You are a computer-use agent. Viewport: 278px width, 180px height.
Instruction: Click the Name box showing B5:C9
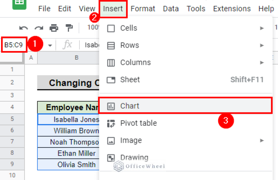pyautogui.click(x=14, y=45)
